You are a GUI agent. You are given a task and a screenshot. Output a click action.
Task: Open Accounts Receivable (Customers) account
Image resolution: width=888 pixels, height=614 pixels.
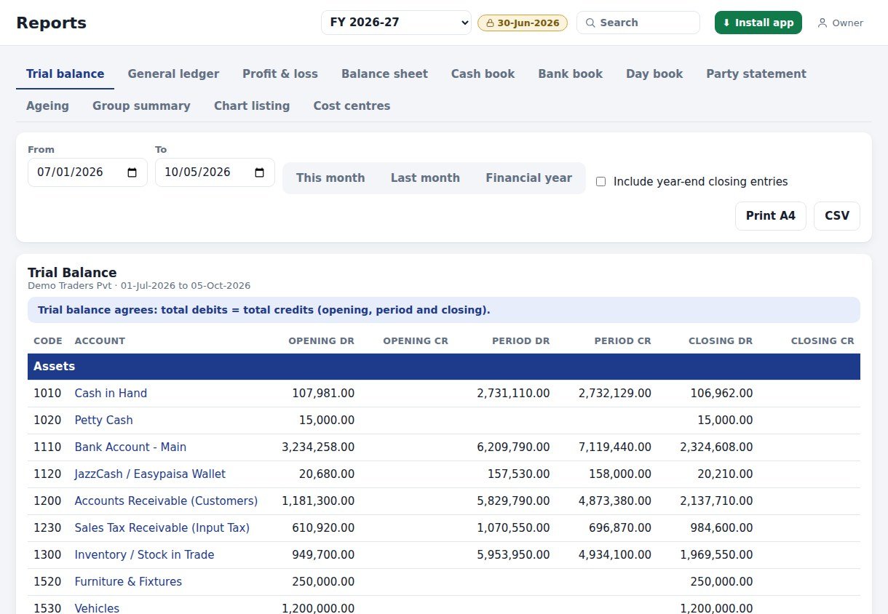pyautogui.click(x=166, y=501)
